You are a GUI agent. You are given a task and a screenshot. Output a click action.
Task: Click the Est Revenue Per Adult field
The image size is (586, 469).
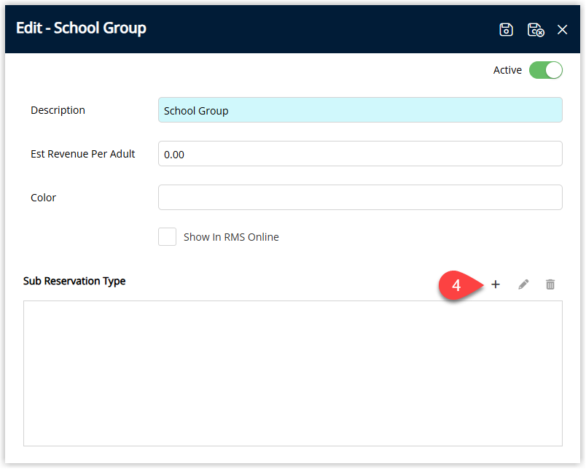(360, 154)
